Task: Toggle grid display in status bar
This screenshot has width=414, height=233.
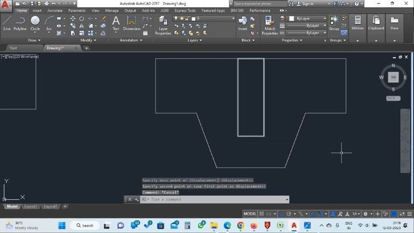Action: pyautogui.click(x=261, y=214)
